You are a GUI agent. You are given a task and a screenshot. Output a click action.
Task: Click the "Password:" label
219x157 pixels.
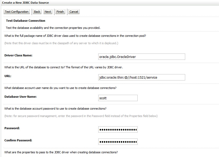[x=12, y=128]
